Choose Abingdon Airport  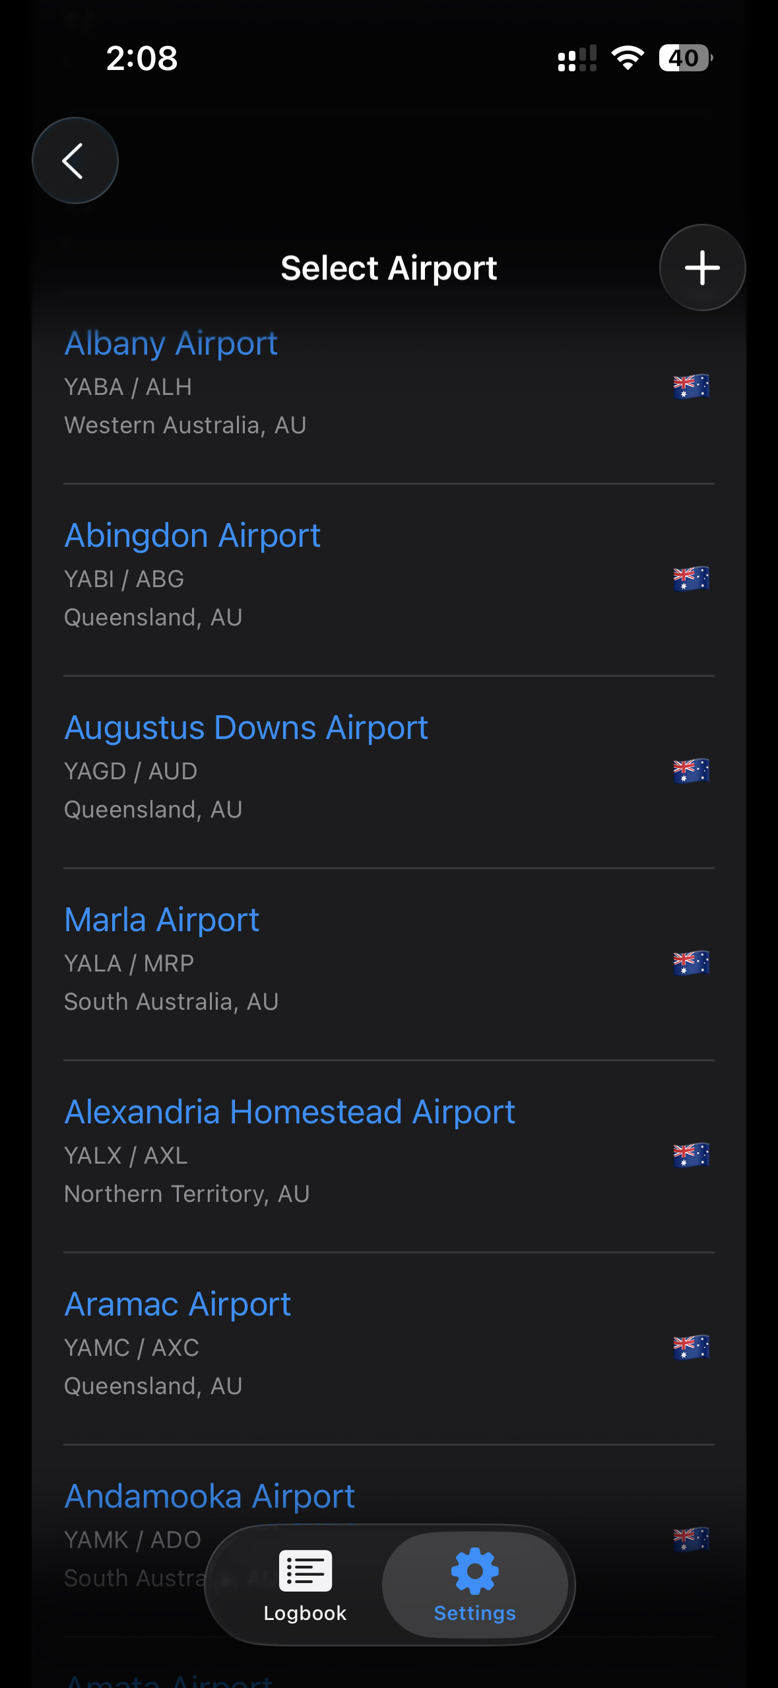pos(192,536)
